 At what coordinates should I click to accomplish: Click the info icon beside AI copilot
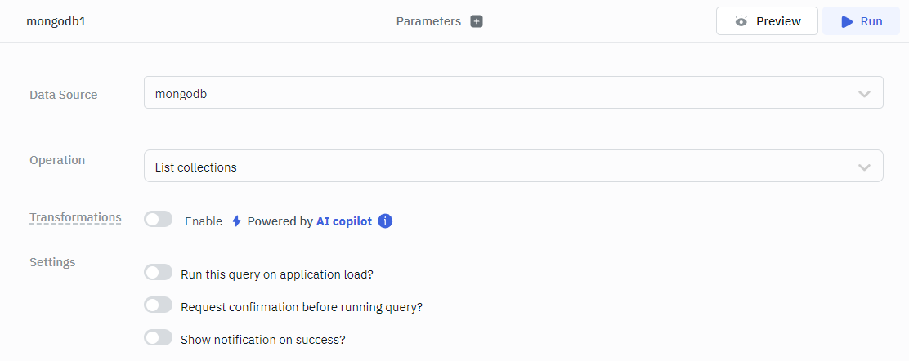tap(385, 221)
